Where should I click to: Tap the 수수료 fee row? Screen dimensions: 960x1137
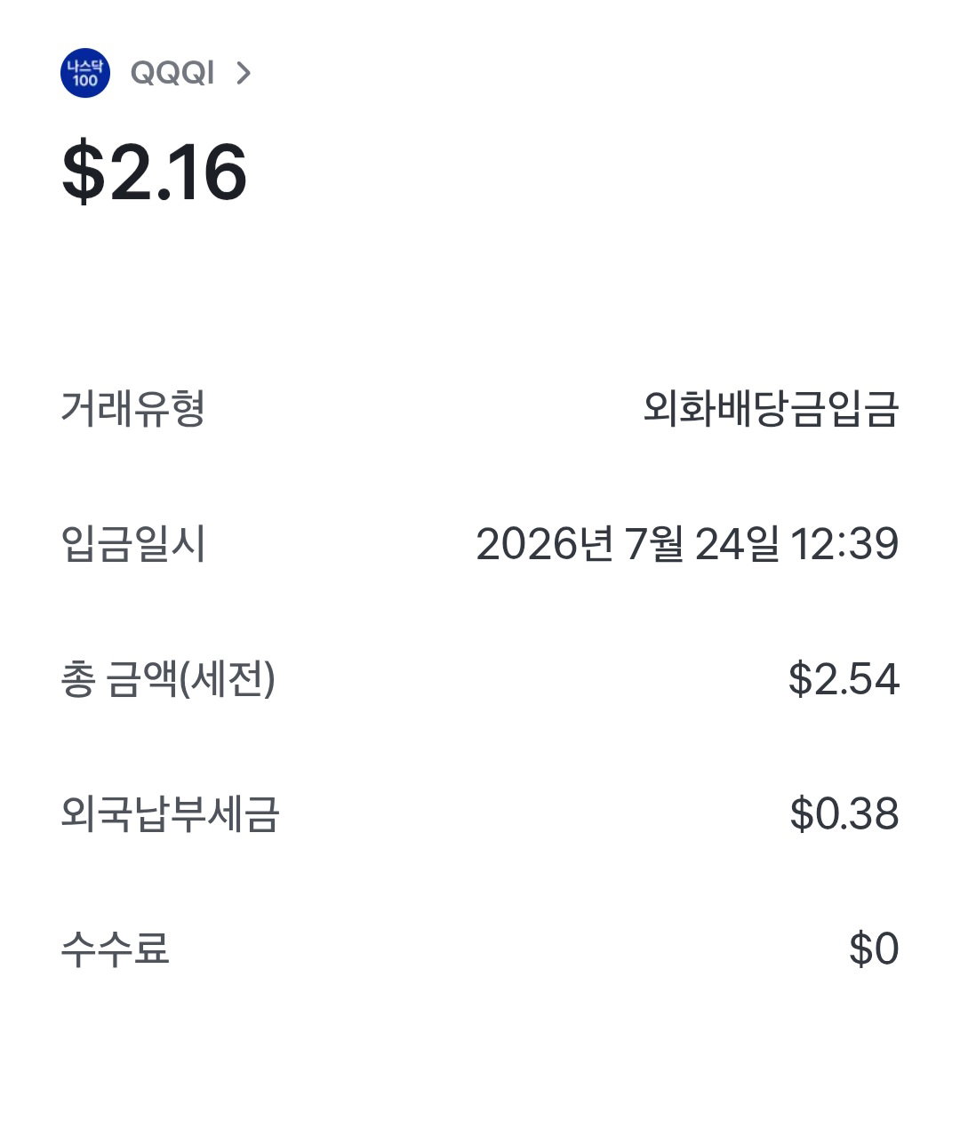480,949
